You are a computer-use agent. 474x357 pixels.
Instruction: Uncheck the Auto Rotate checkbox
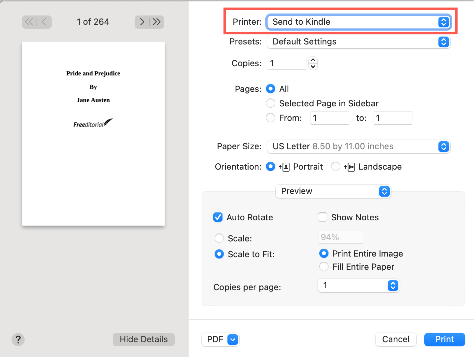point(218,217)
